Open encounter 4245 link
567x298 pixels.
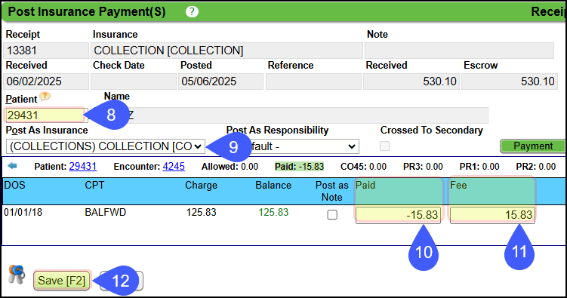(x=174, y=166)
